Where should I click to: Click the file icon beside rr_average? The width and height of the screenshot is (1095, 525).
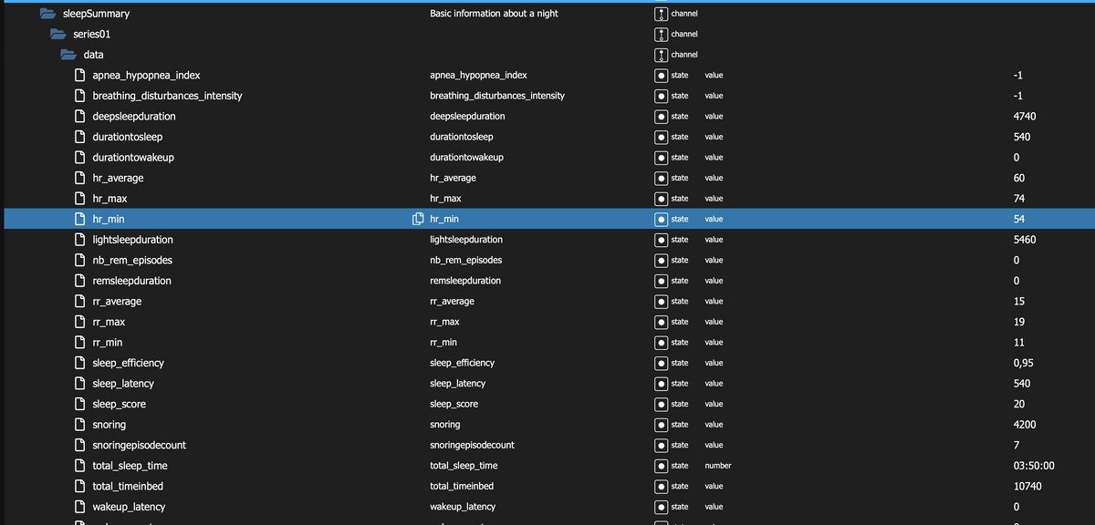point(80,301)
